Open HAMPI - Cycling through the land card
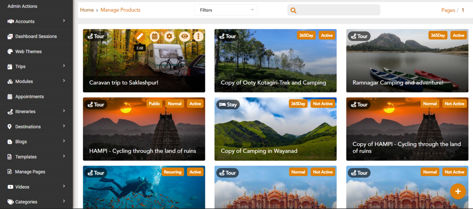 click(x=143, y=151)
